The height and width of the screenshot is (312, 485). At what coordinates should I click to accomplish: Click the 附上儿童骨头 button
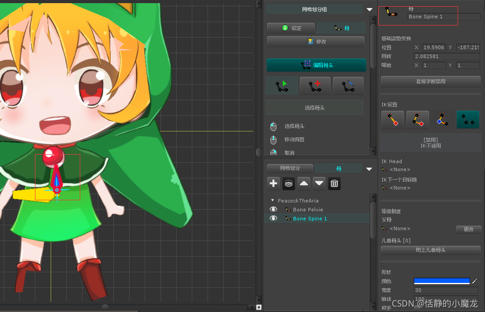(431, 250)
